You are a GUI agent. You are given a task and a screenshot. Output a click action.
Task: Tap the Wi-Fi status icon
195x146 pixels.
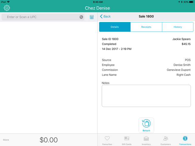(8, 2)
